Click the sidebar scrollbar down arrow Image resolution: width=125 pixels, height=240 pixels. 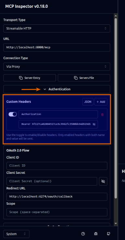(116, 224)
